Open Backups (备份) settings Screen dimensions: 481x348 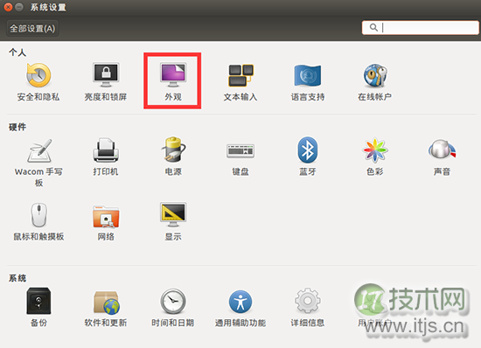pos(38,307)
